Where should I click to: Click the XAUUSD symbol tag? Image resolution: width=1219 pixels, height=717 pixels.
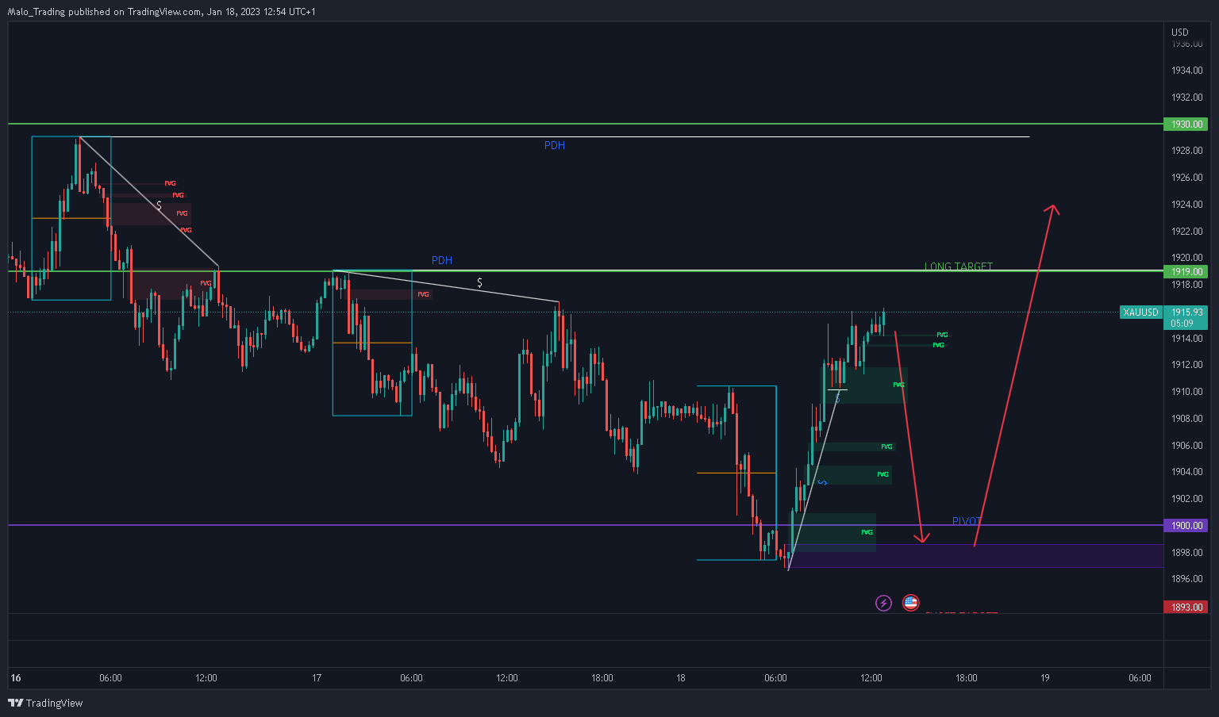click(1141, 312)
